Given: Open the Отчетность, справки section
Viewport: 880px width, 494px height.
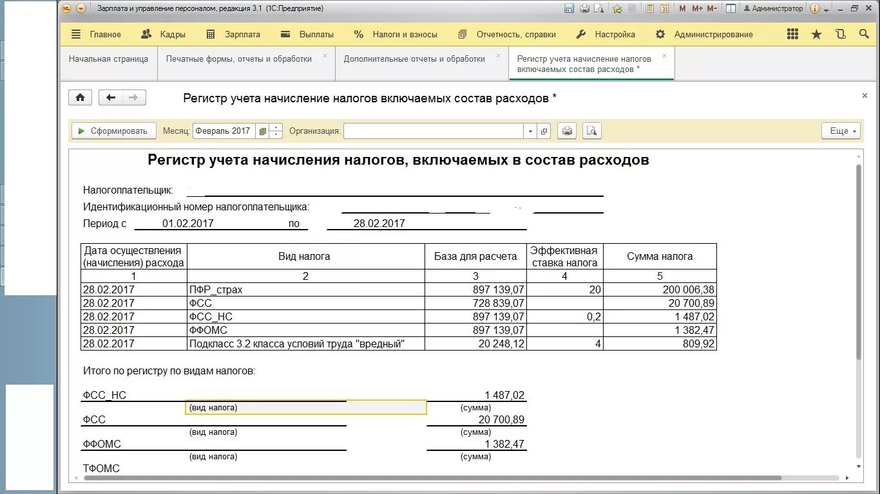Looking at the screenshot, I should (x=507, y=34).
